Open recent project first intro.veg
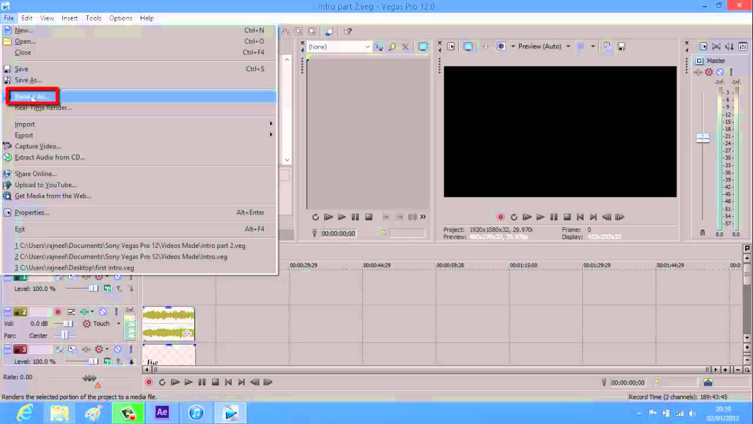Image resolution: width=753 pixels, height=424 pixels. coord(74,268)
